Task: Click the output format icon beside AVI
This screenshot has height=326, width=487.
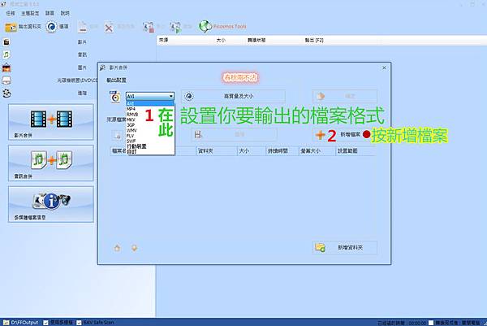Action: [115, 97]
